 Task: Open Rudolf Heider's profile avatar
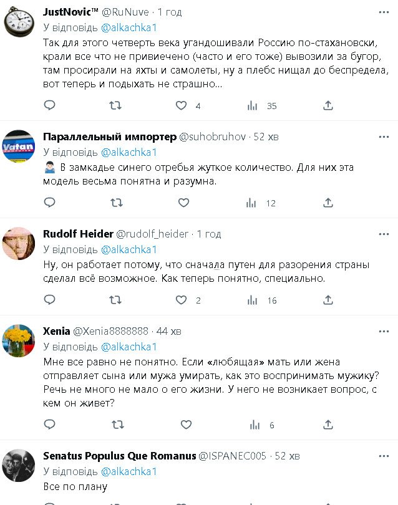(x=19, y=243)
